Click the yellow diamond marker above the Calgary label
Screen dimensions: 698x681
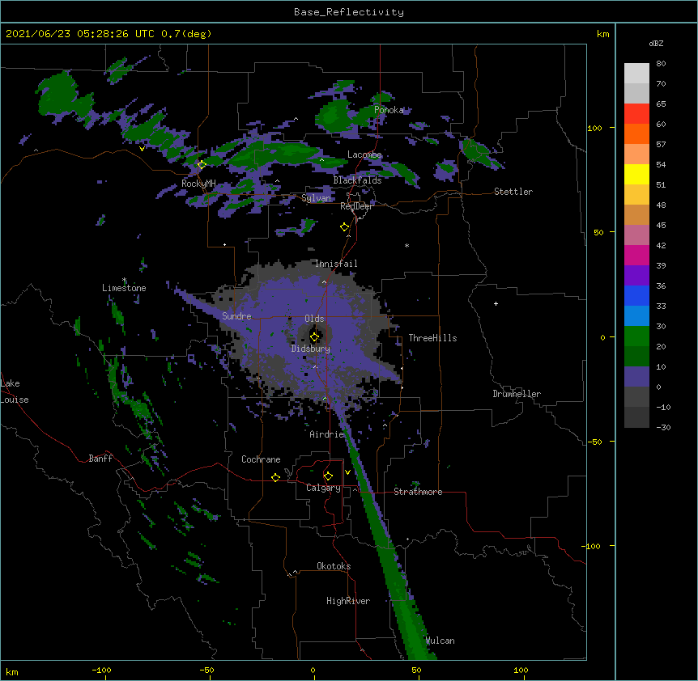pyautogui.click(x=328, y=476)
